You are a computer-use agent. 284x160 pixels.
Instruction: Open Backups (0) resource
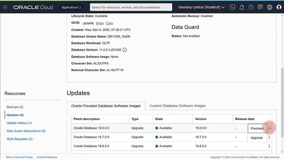15,107
